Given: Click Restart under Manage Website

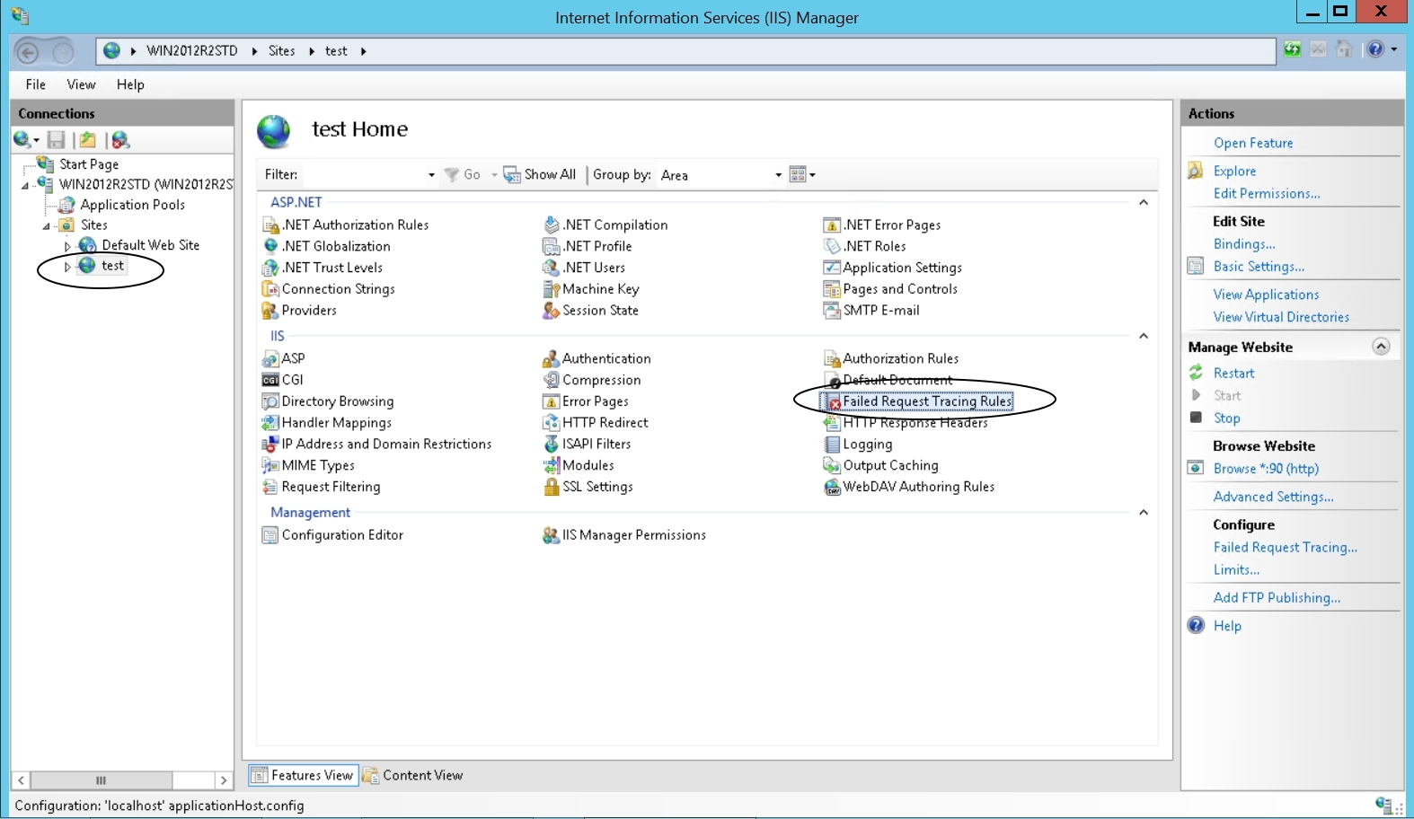Looking at the screenshot, I should point(1233,374).
